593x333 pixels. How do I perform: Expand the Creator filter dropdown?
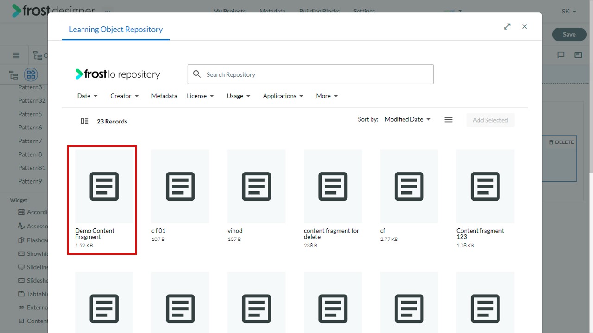point(125,96)
